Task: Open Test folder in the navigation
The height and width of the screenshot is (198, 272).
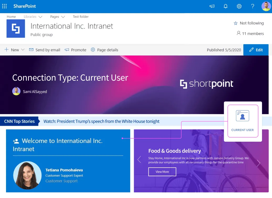Action: coord(81,16)
